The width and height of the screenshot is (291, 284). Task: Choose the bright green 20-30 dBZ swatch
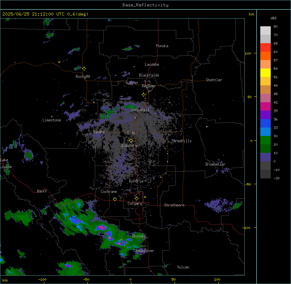point(265,140)
